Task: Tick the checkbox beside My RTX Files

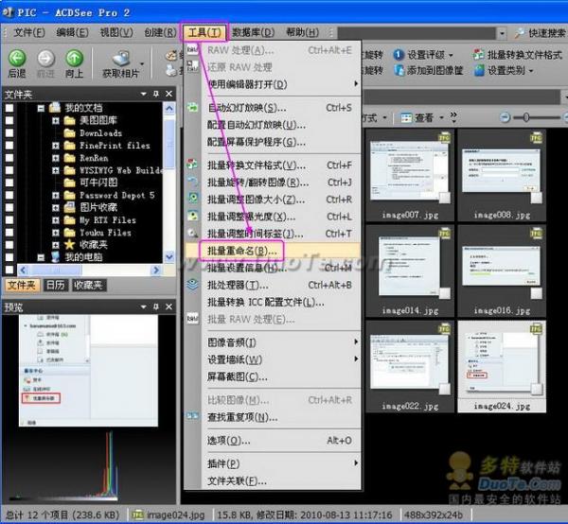Action: [9, 219]
